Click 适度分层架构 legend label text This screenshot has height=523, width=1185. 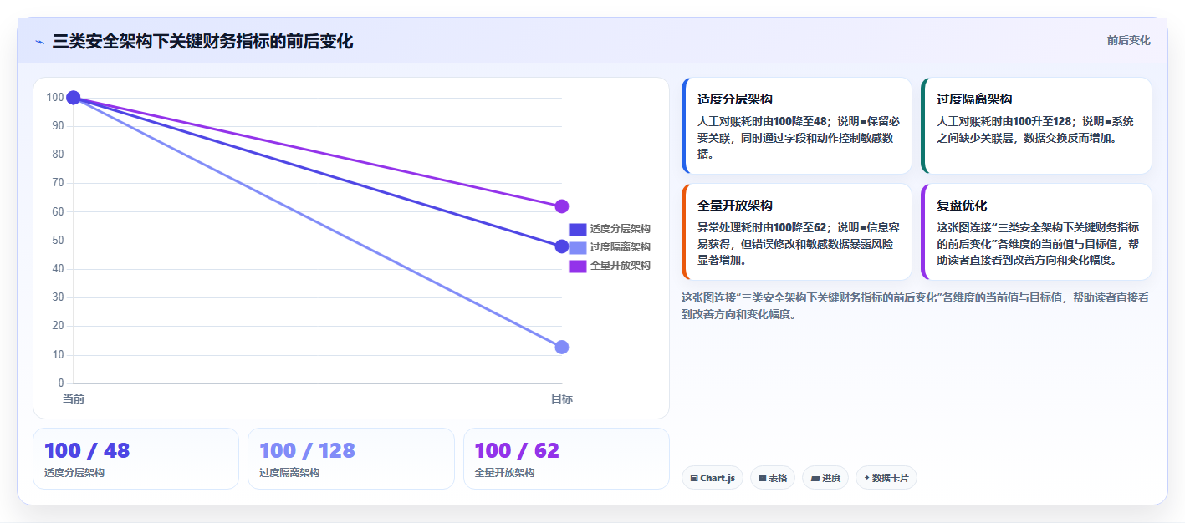pos(620,229)
